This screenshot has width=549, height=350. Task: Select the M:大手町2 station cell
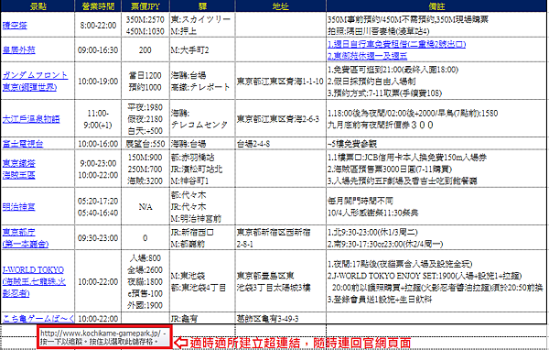point(202,49)
